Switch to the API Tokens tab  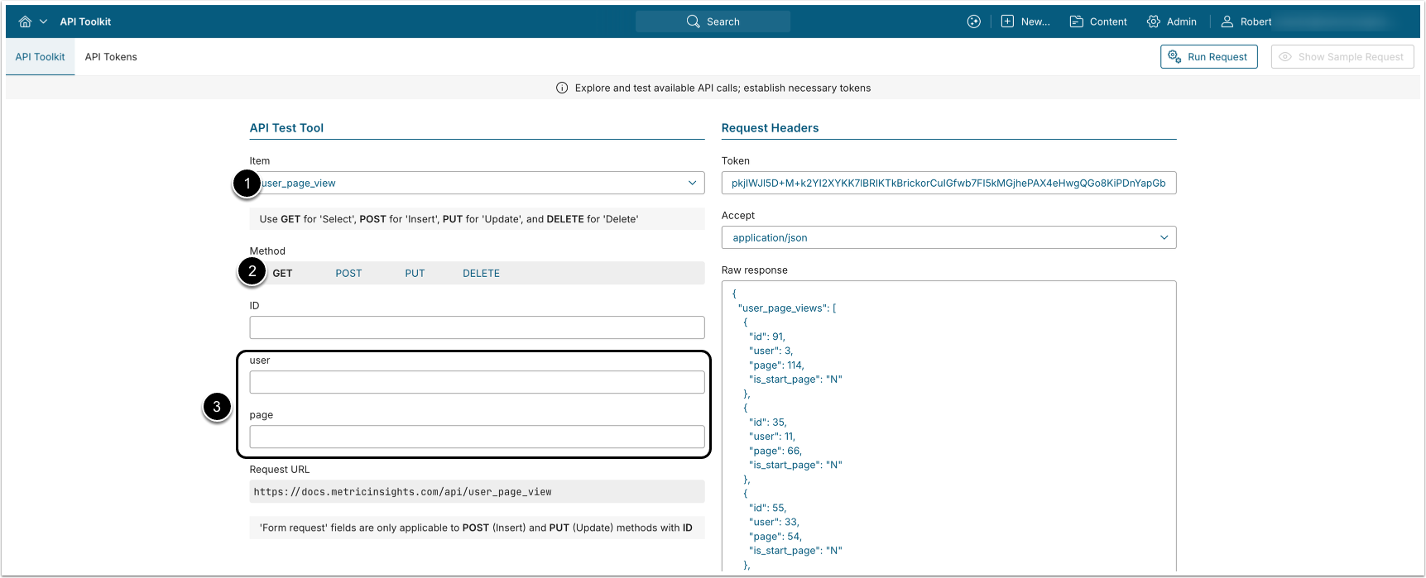[111, 57]
